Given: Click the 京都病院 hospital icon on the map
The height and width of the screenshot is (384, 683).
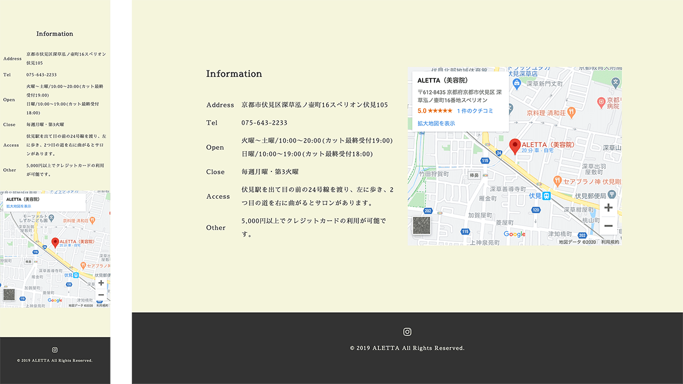Looking at the screenshot, I should tap(601, 101).
